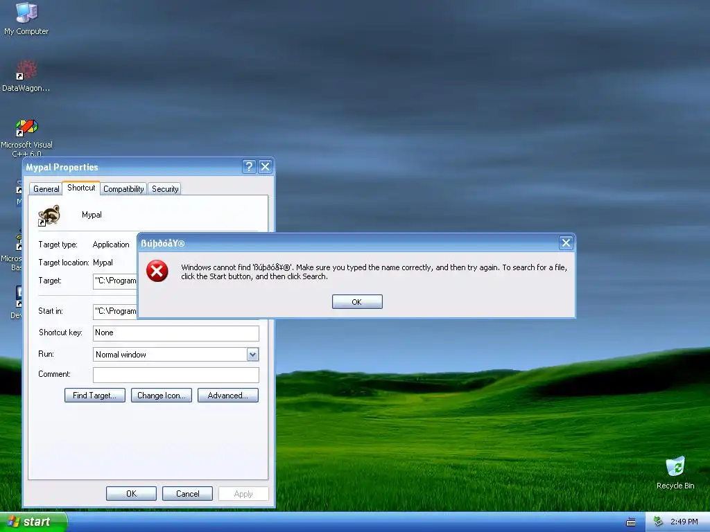
Task: Click the error dialog title bar text
Action: coord(162,243)
